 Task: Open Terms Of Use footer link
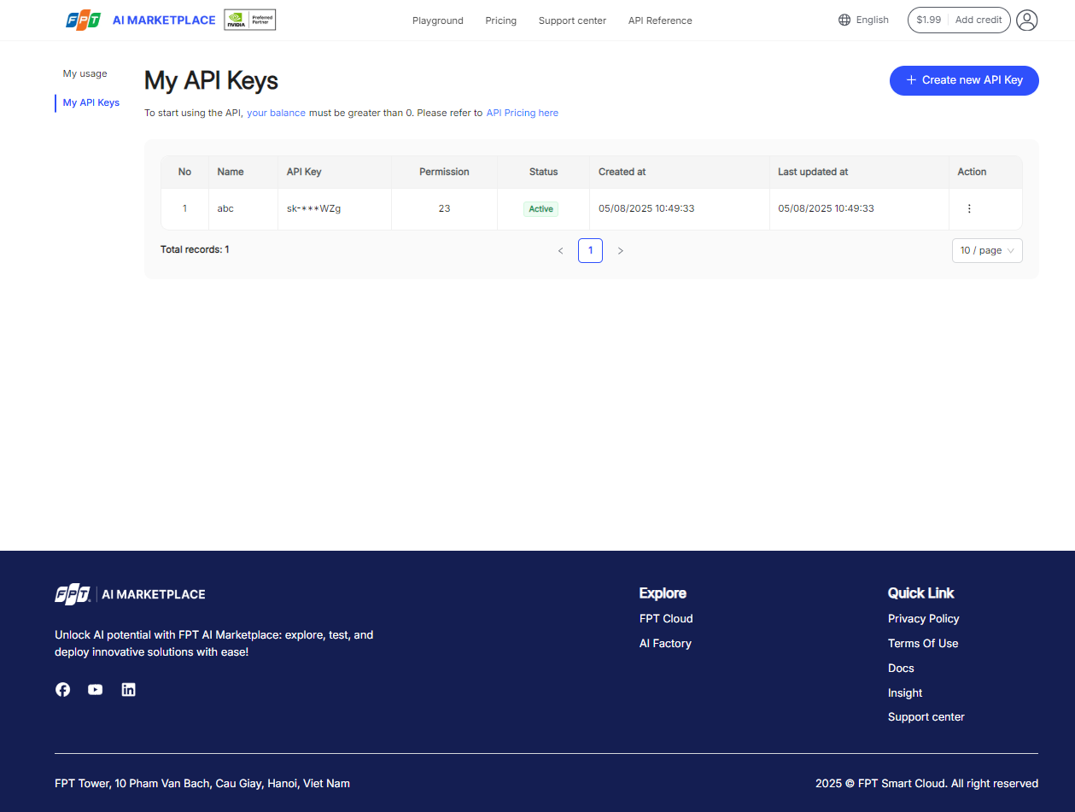(923, 644)
